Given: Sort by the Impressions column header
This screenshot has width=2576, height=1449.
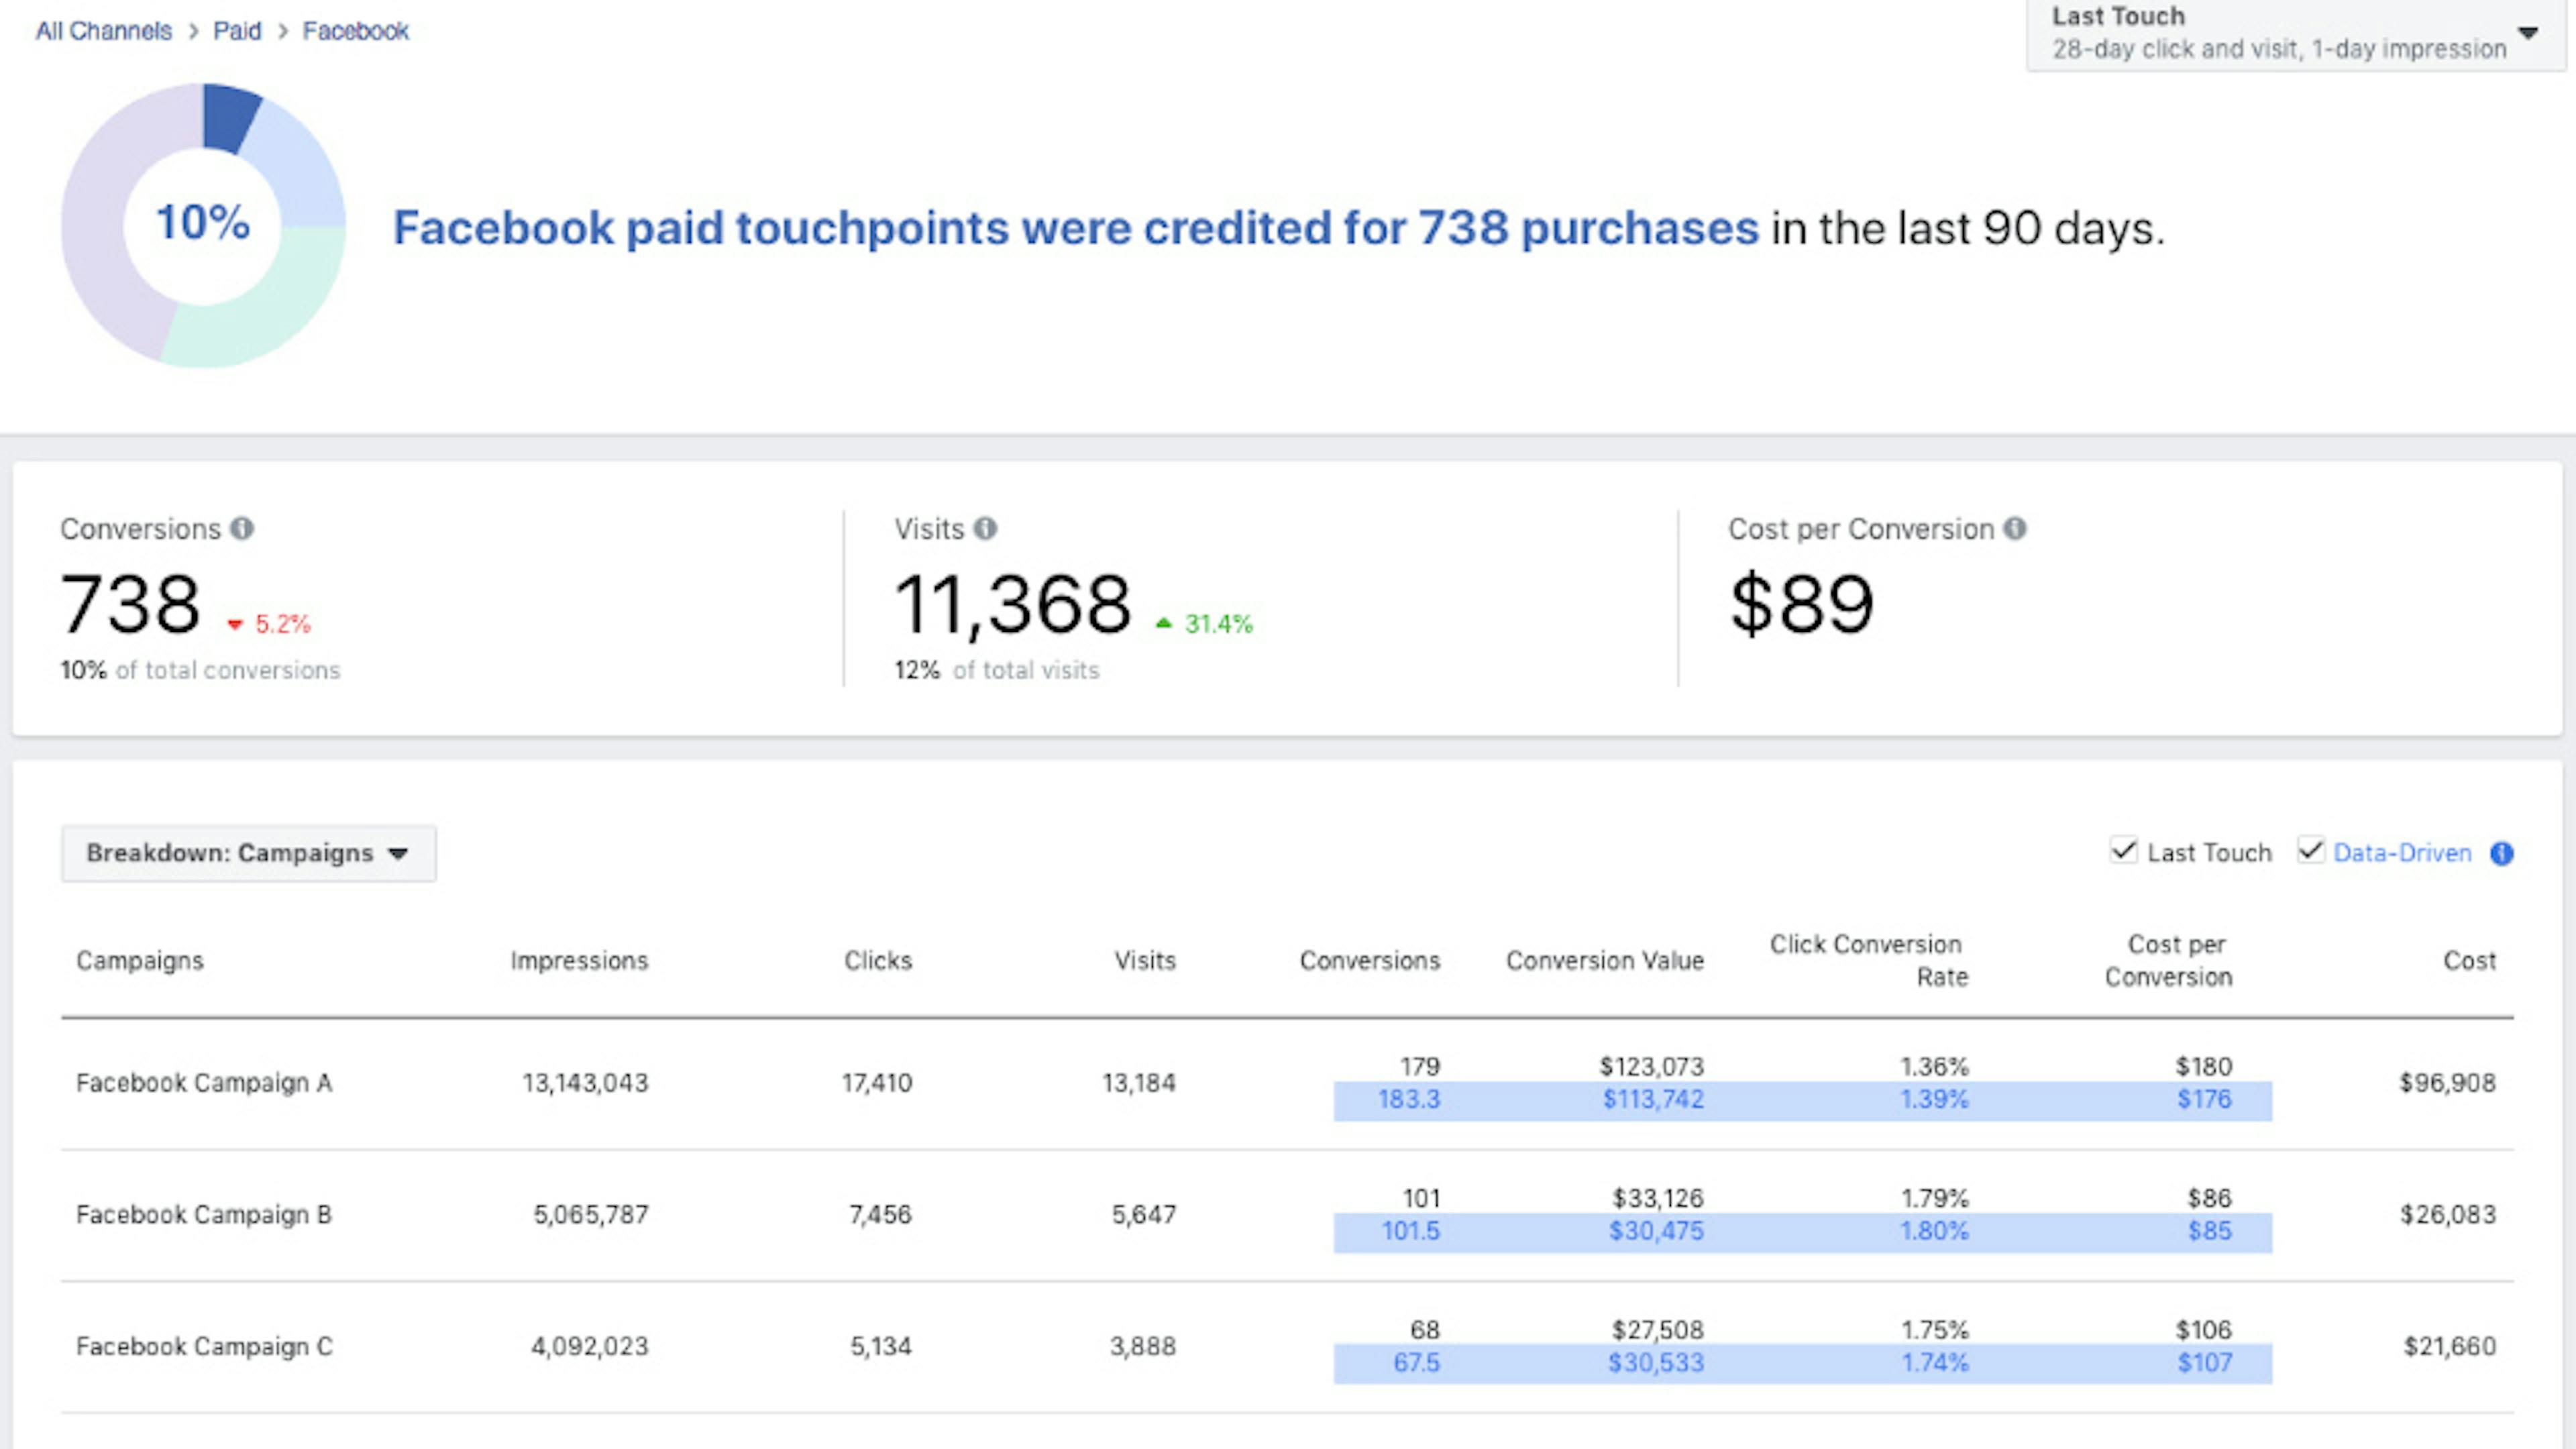Looking at the screenshot, I should click(x=579, y=960).
